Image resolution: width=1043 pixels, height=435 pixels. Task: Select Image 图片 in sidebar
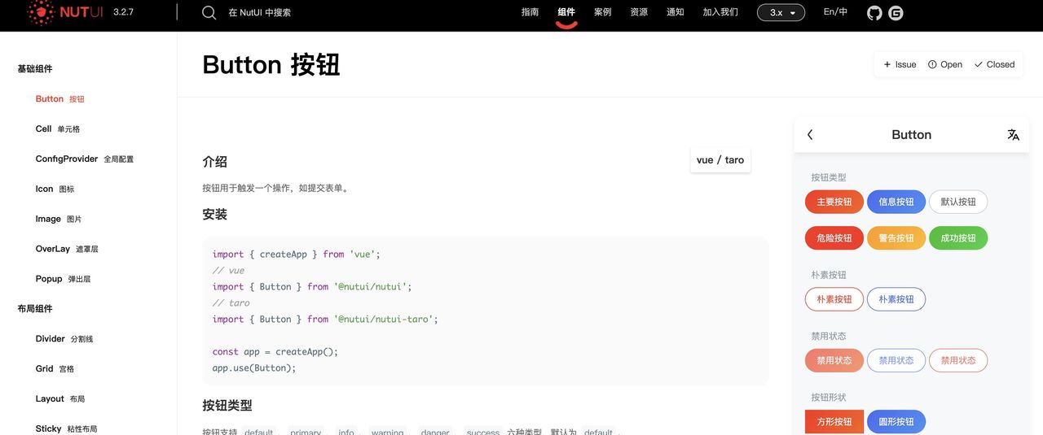(x=59, y=219)
